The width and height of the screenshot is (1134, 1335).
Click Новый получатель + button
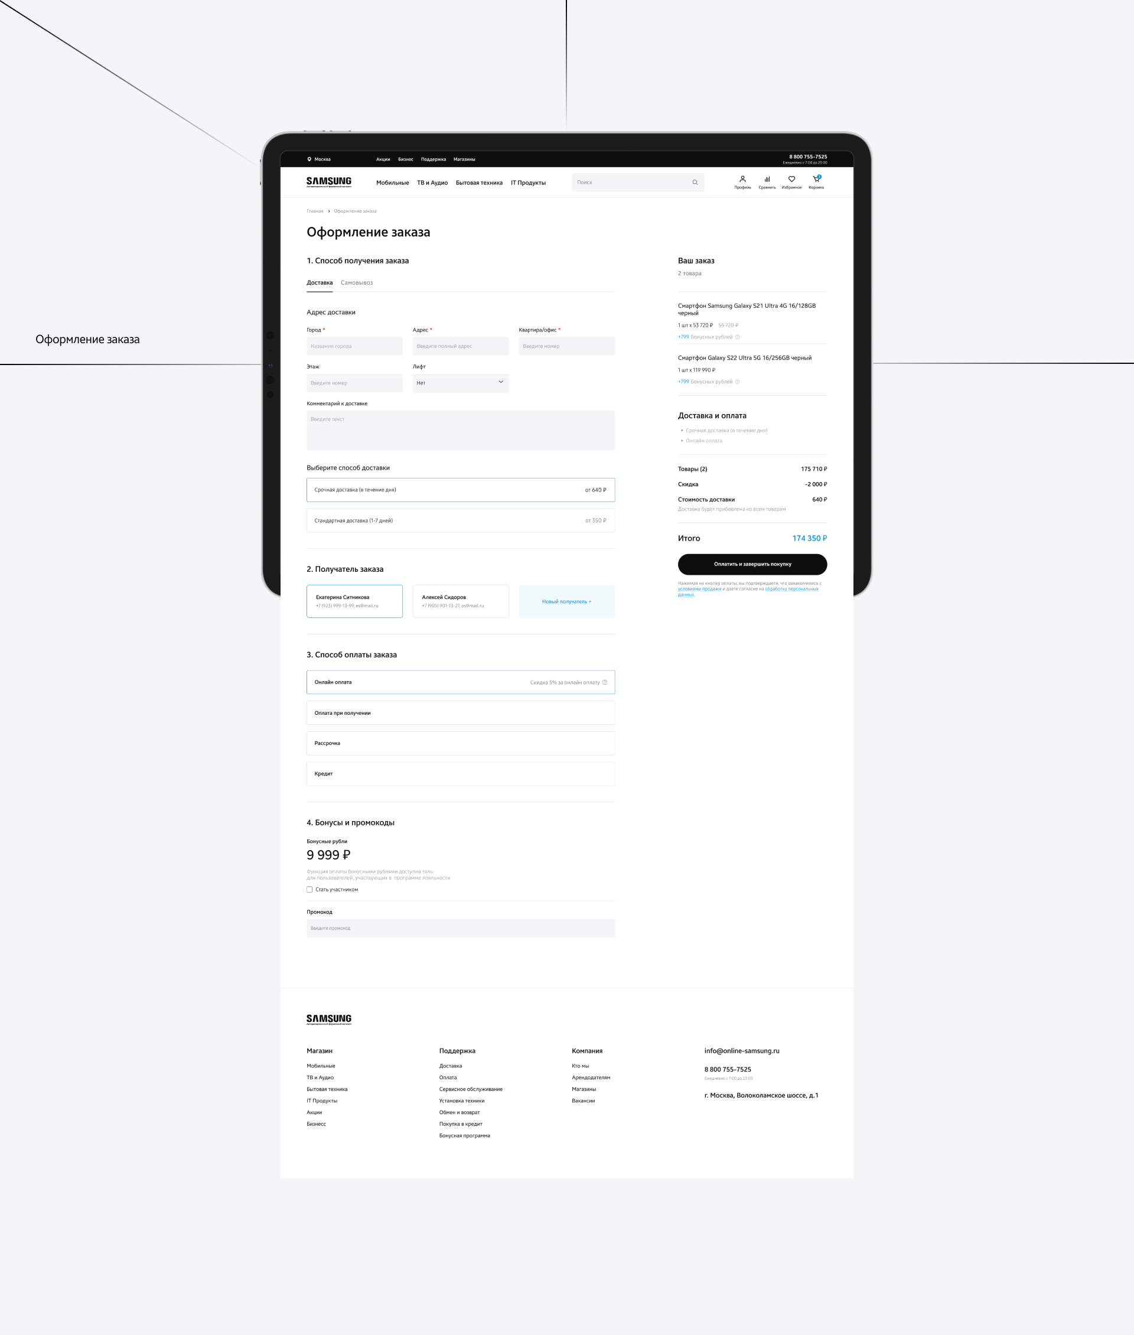click(x=566, y=601)
